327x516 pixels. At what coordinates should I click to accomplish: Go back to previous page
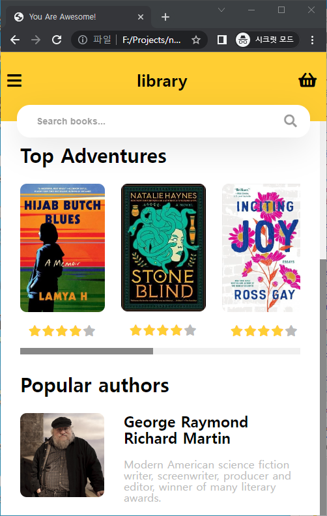click(x=15, y=40)
